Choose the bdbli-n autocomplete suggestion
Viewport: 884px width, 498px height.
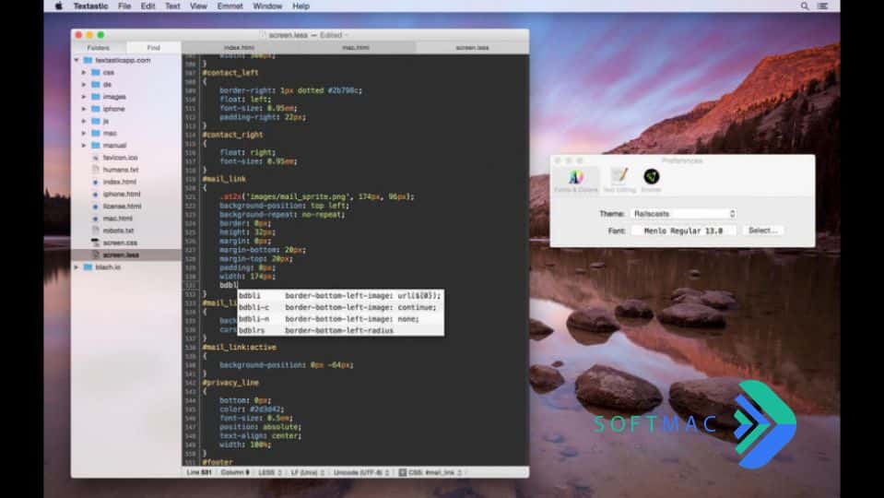pos(340,319)
